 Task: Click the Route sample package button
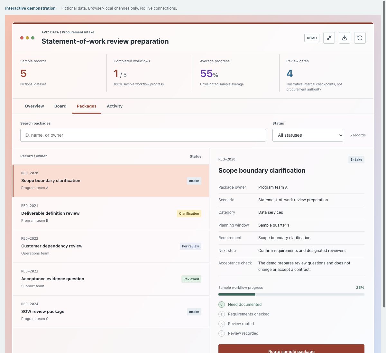pos(291,349)
